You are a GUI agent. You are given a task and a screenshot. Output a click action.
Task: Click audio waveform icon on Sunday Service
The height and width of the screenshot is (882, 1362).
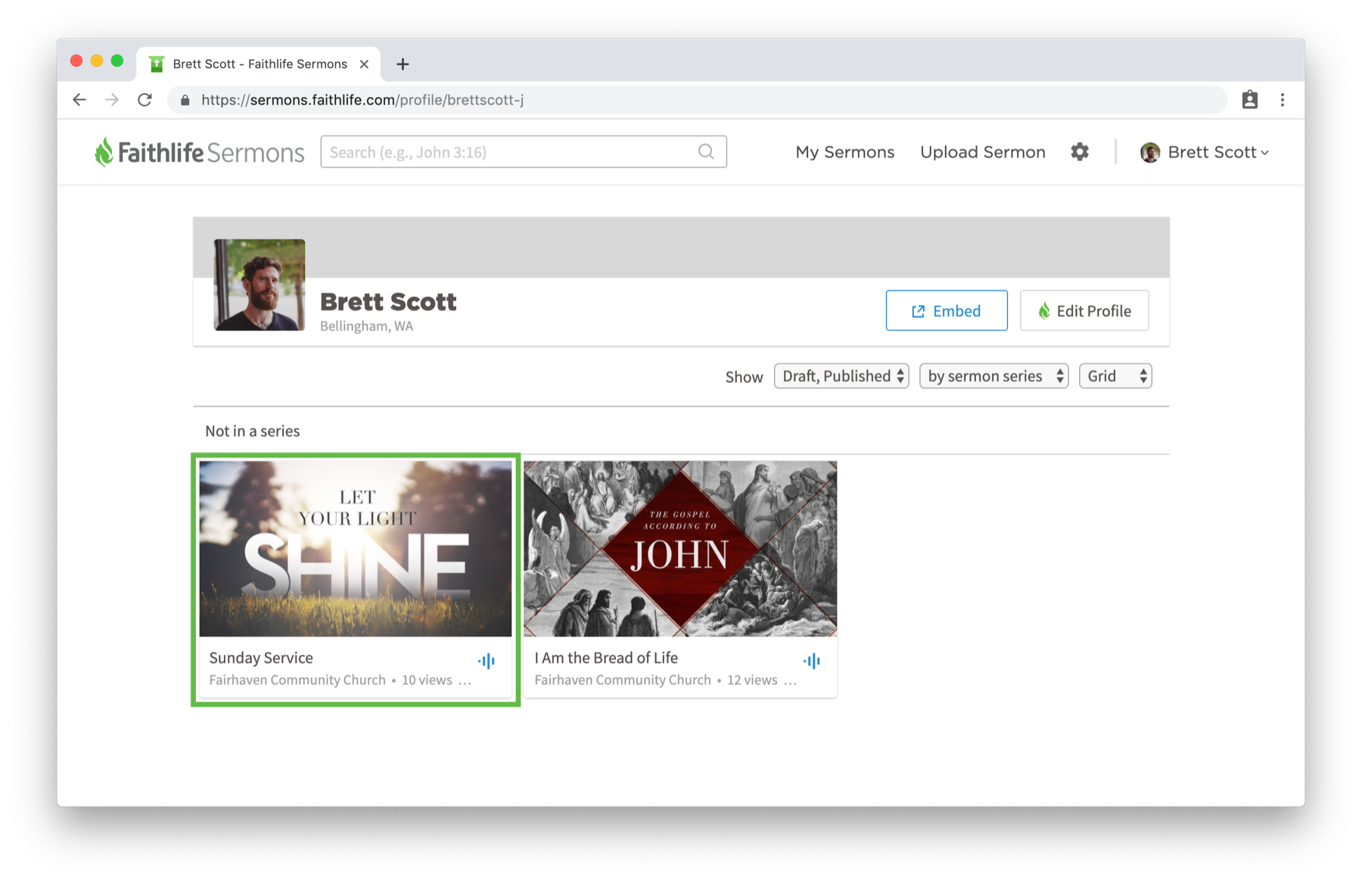click(x=487, y=661)
